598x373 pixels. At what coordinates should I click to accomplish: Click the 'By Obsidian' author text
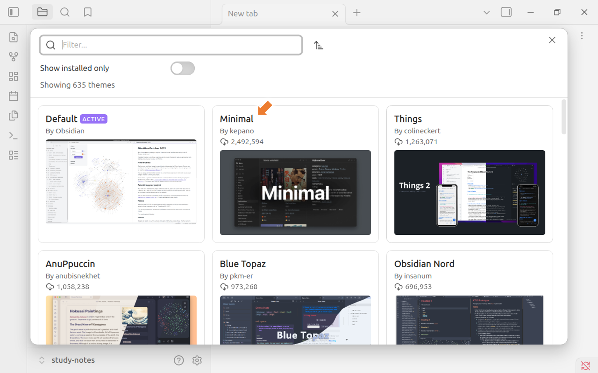65,131
